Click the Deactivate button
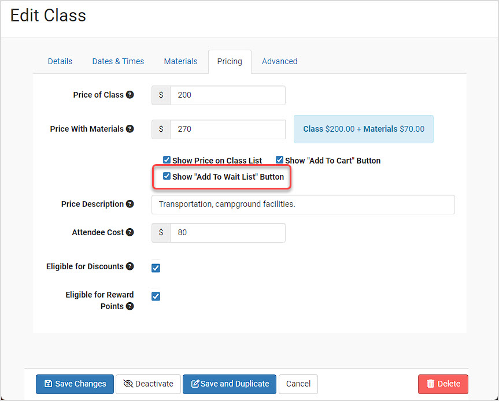 [x=148, y=384]
